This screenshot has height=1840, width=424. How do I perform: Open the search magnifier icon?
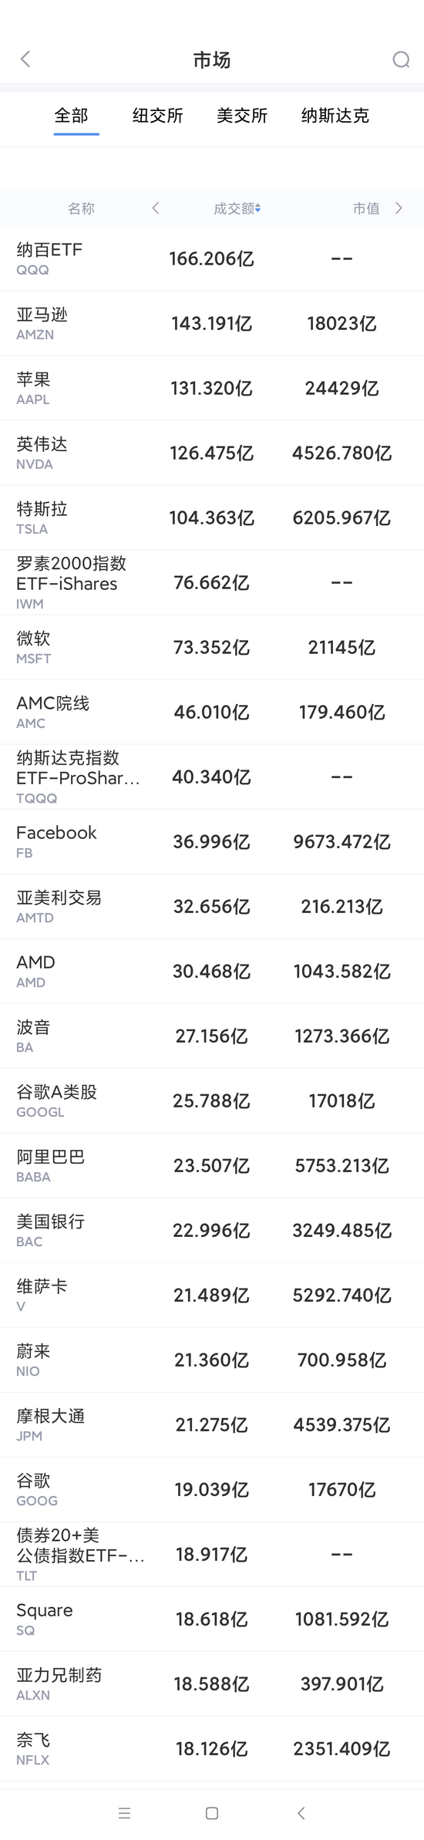pos(401,59)
